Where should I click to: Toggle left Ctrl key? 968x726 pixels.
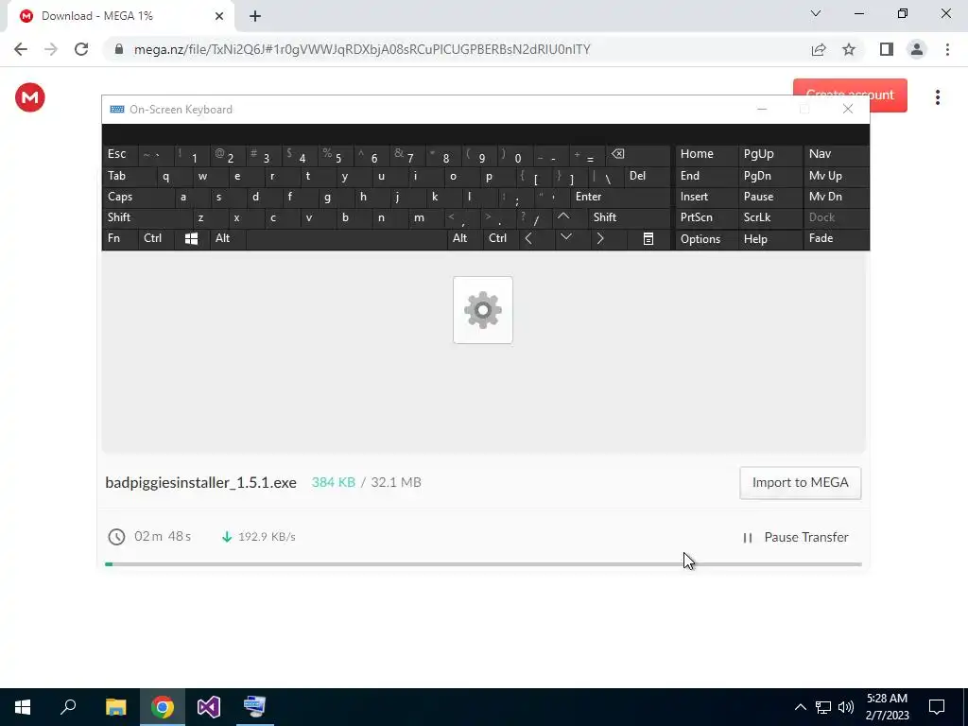click(155, 239)
